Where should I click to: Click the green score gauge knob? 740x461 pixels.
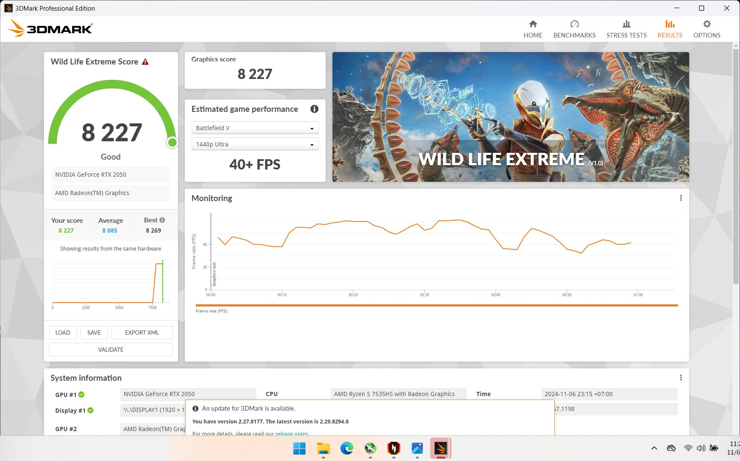(172, 143)
